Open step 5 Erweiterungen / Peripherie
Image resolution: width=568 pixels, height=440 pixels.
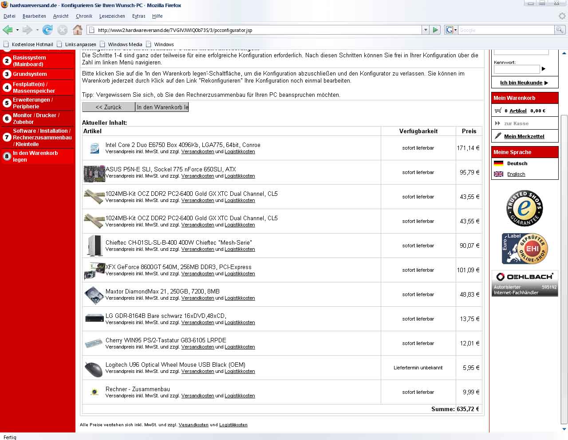tap(37, 103)
